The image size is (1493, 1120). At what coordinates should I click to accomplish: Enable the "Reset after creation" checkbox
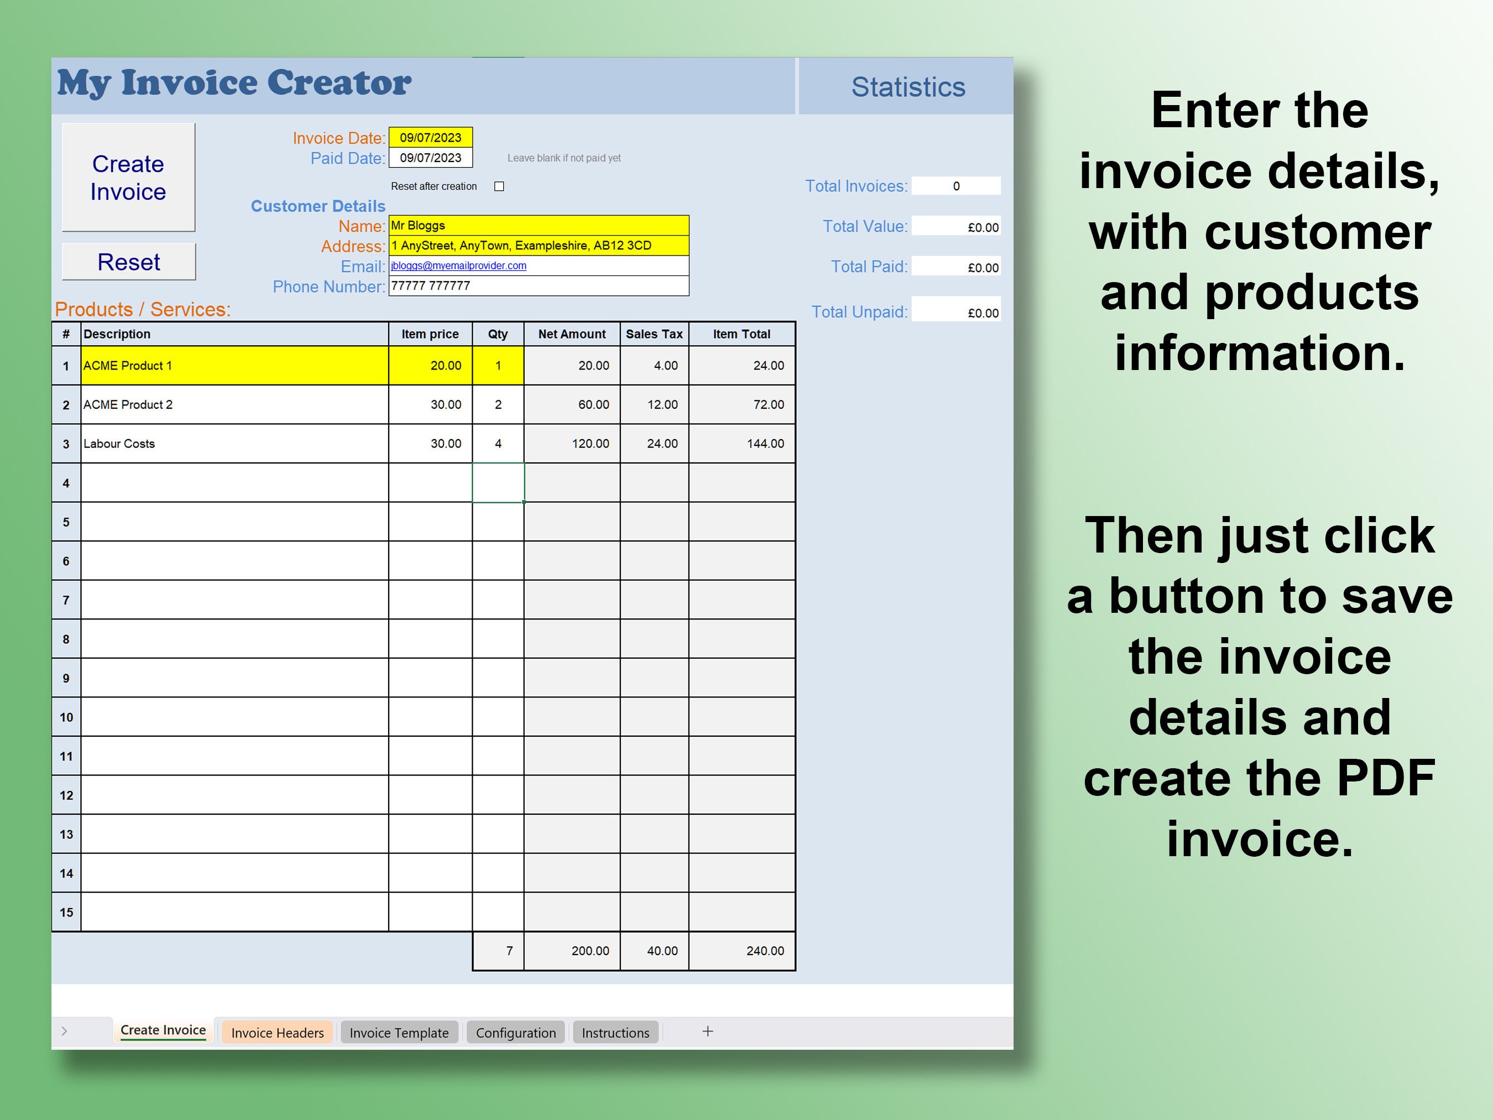(498, 186)
